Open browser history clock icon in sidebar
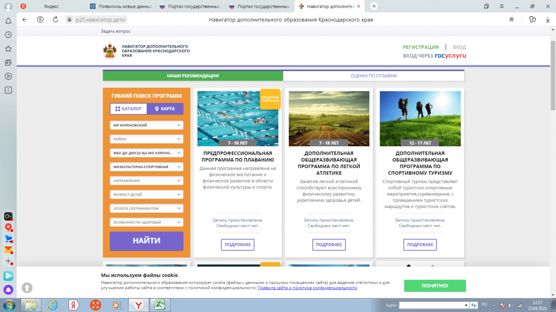This screenshot has width=556, height=312. [8, 35]
